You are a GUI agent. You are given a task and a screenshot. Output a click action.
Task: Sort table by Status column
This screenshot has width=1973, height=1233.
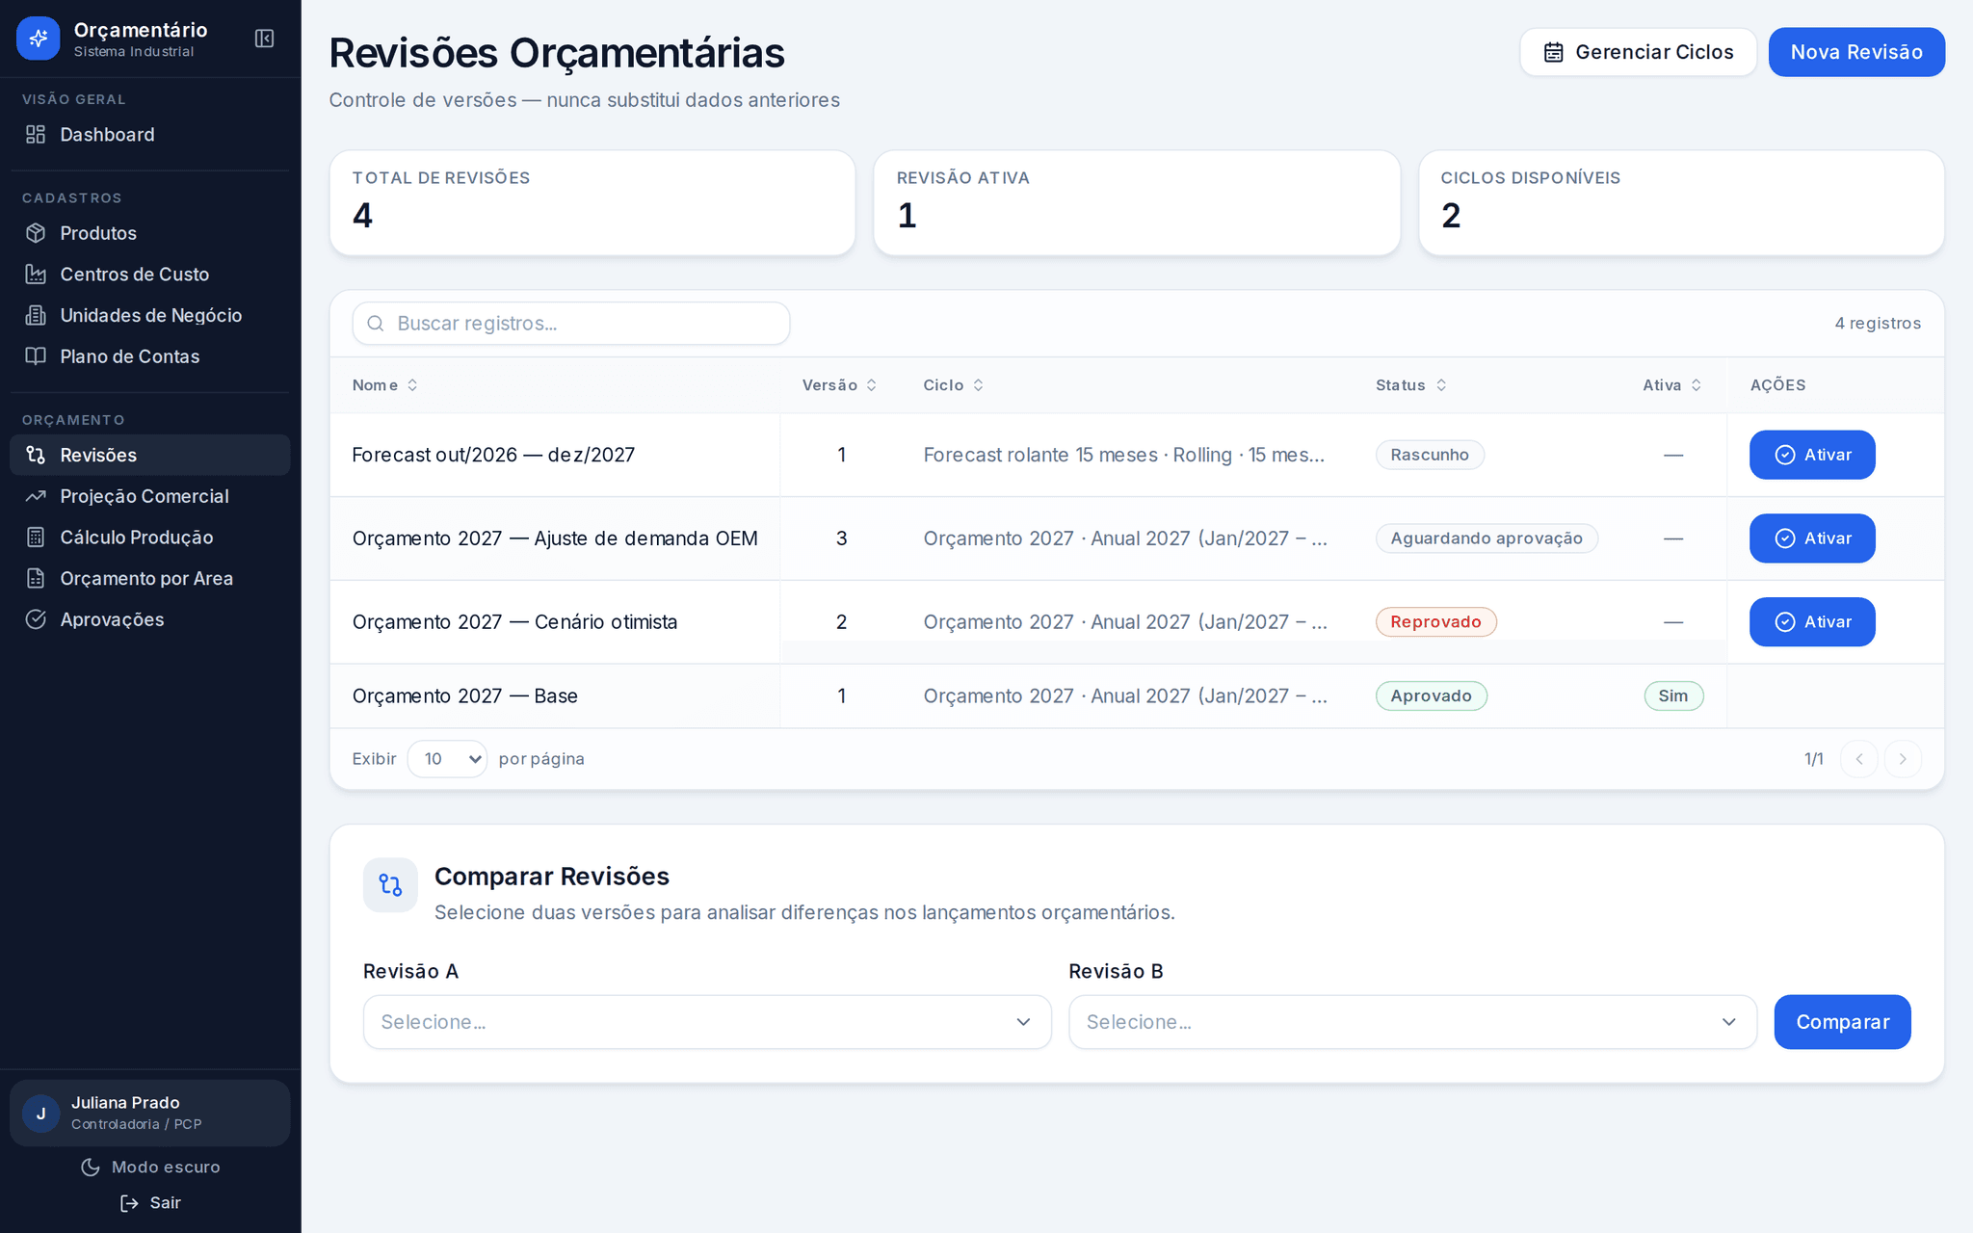click(1411, 385)
